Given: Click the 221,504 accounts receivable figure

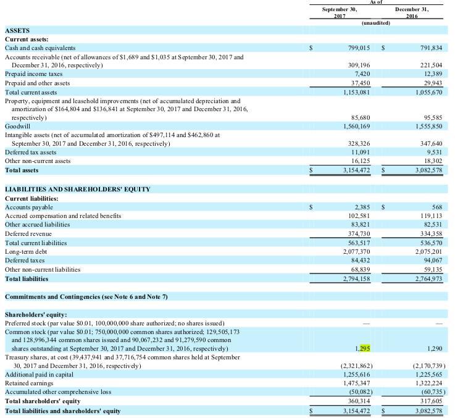Looking at the screenshot, I should pos(431,65).
